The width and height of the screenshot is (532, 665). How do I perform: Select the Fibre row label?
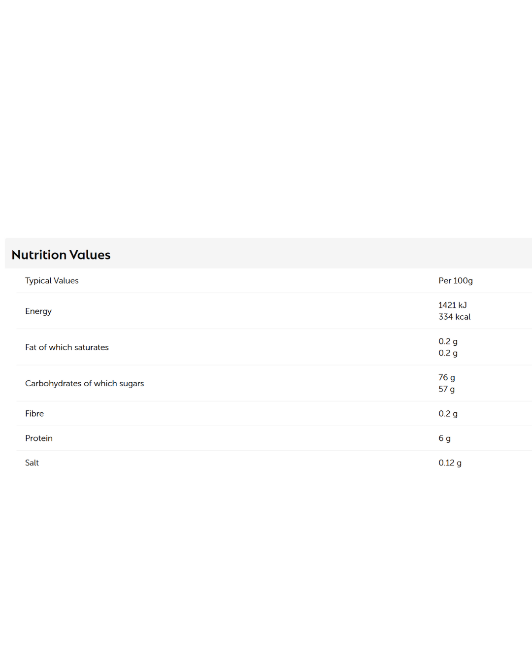[34, 414]
